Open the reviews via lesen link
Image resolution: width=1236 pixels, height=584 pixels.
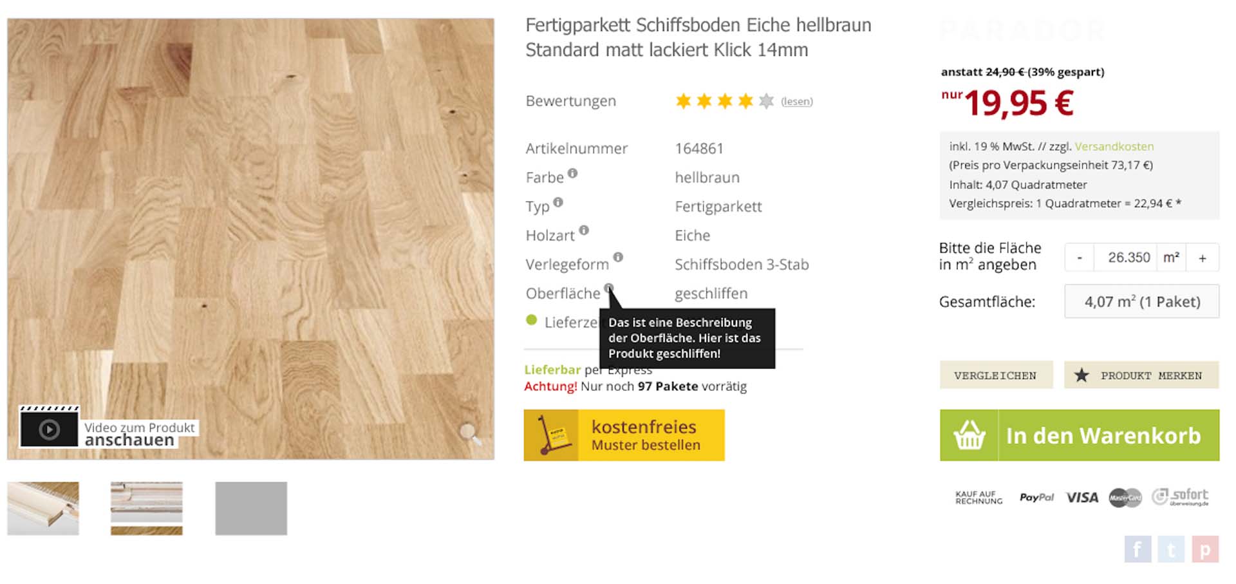[x=797, y=101]
